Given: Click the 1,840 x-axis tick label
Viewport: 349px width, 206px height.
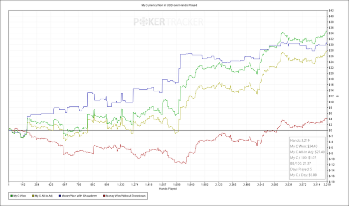Looking at the screenshot, I should click(191, 185).
